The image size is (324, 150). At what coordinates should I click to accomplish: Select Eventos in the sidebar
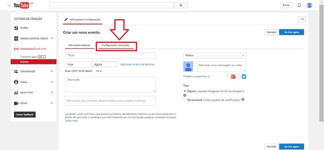point(34,62)
